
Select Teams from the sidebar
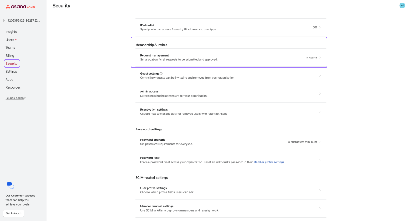click(10, 48)
